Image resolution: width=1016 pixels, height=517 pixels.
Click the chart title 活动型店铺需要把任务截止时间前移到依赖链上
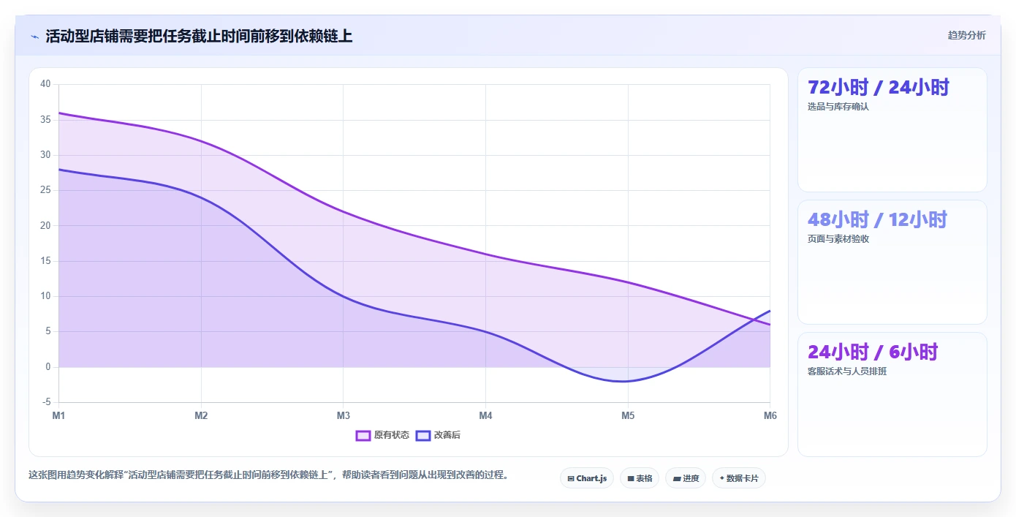coord(199,36)
